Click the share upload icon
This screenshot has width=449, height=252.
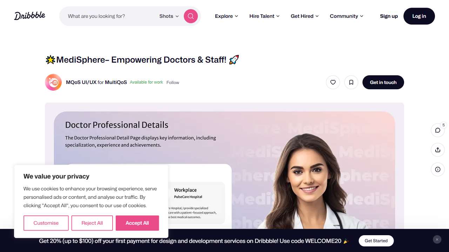pyautogui.click(x=438, y=150)
